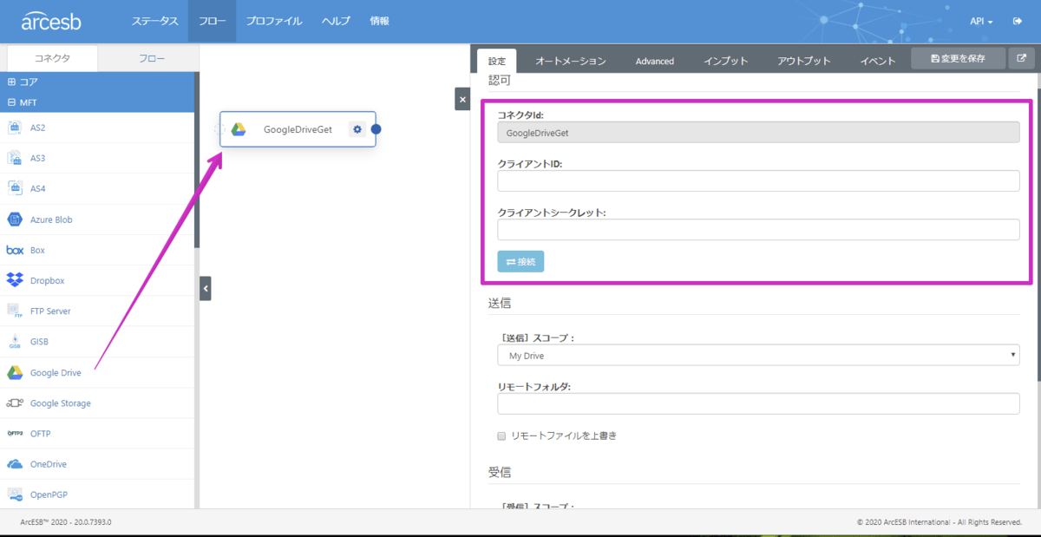The height and width of the screenshot is (537, 1041).
Task: Click the Google Drive icon in connector list
Action: 15,372
